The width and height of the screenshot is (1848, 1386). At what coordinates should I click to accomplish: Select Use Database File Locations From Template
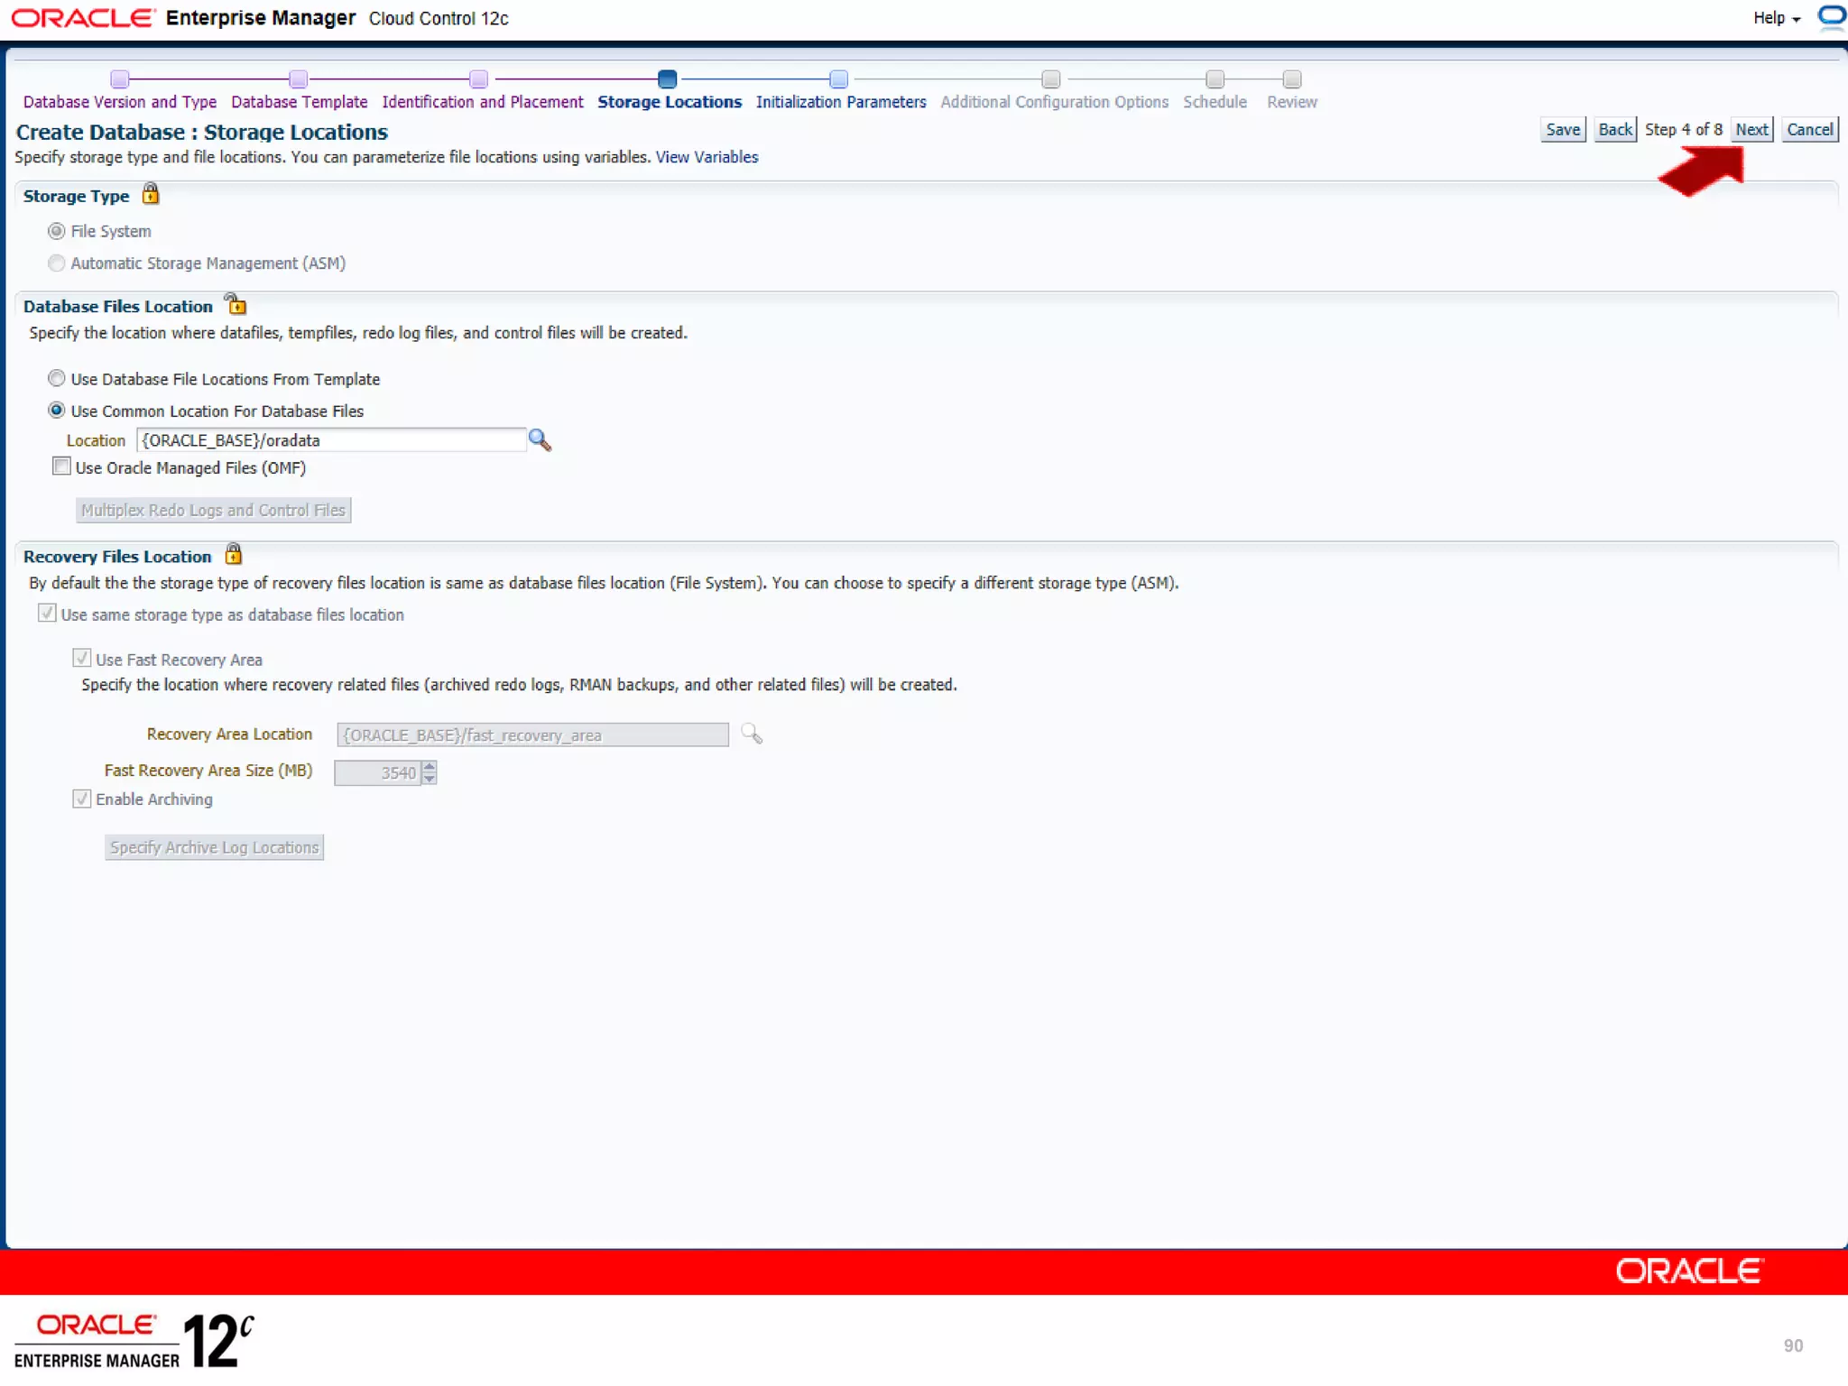pyautogui.click(x=57, y=378)
